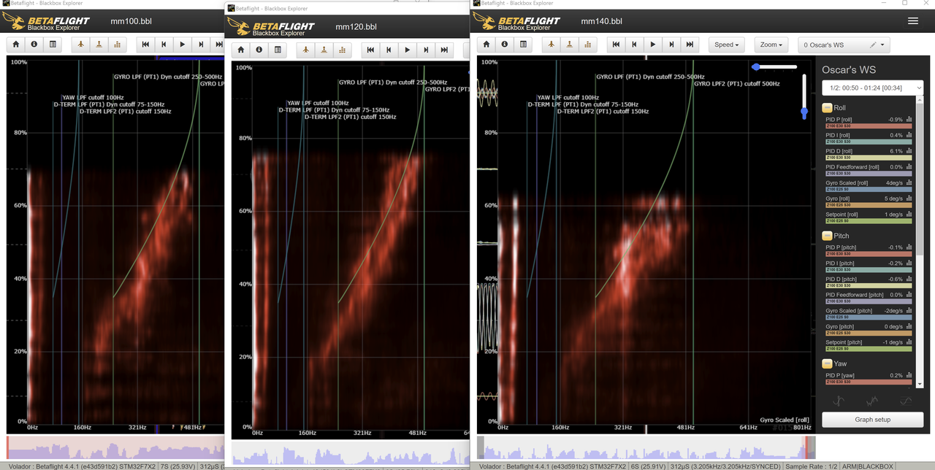Open the hamburger menu in mm140.bbl window
The height and width of the screenshot is (470, 935).
pos(913,21)
